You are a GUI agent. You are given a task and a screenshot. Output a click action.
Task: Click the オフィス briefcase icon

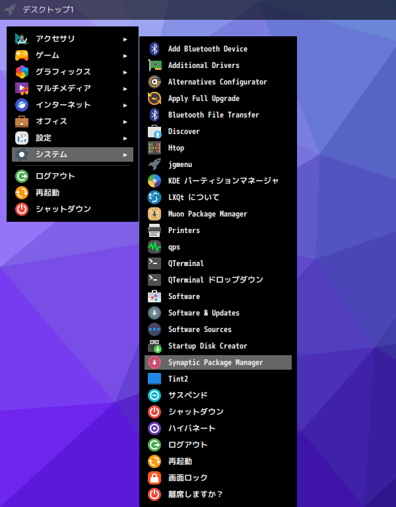click(x=22, y=121)
